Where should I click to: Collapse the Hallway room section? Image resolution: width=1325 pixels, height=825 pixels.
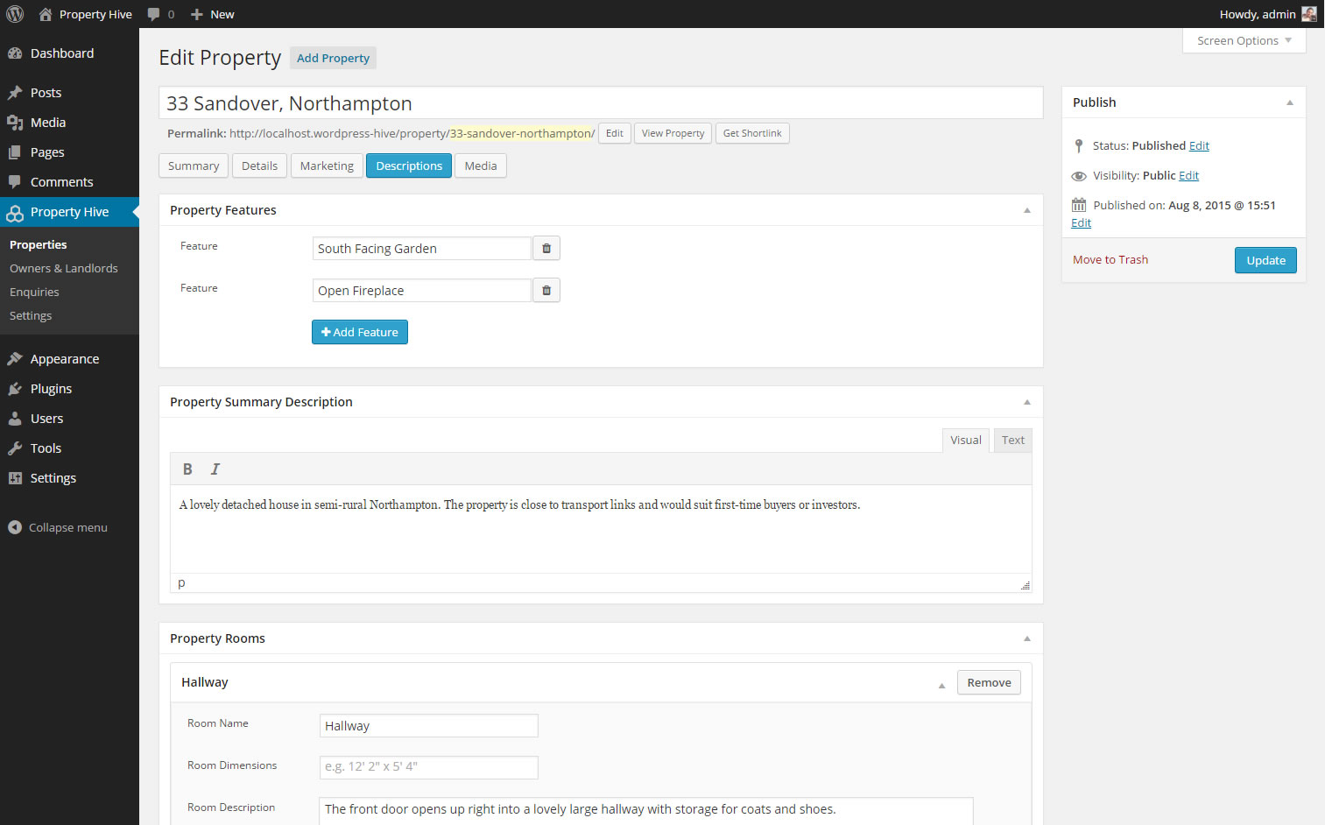pos(941,685)
